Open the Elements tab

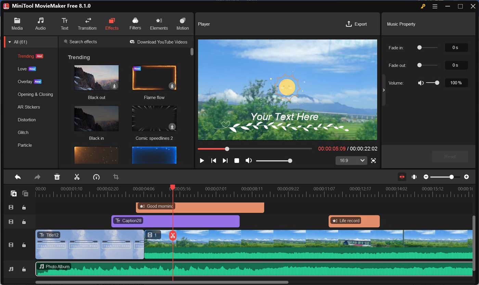[x=159, y=24]
